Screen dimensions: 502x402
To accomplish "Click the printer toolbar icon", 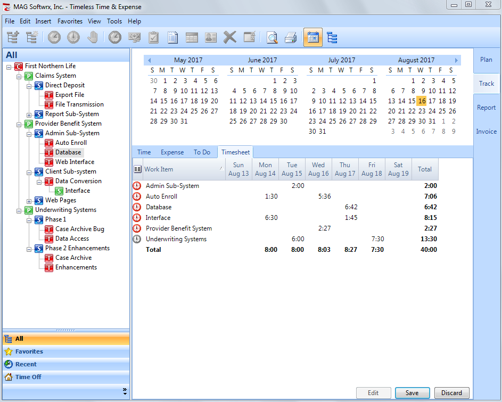I will pyautogui.click(x=291, y=37).
